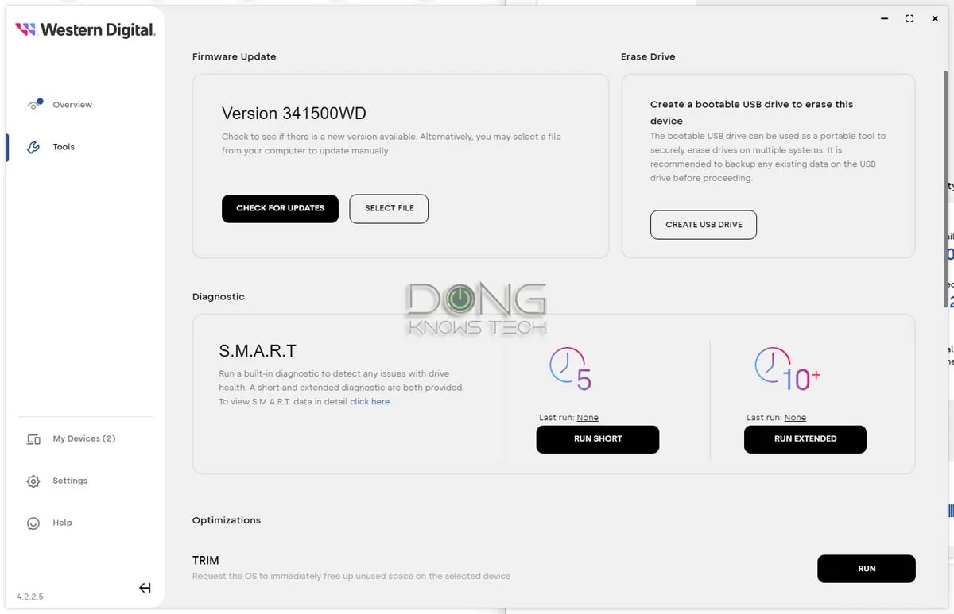Go to Settings page

coord(70,481)
